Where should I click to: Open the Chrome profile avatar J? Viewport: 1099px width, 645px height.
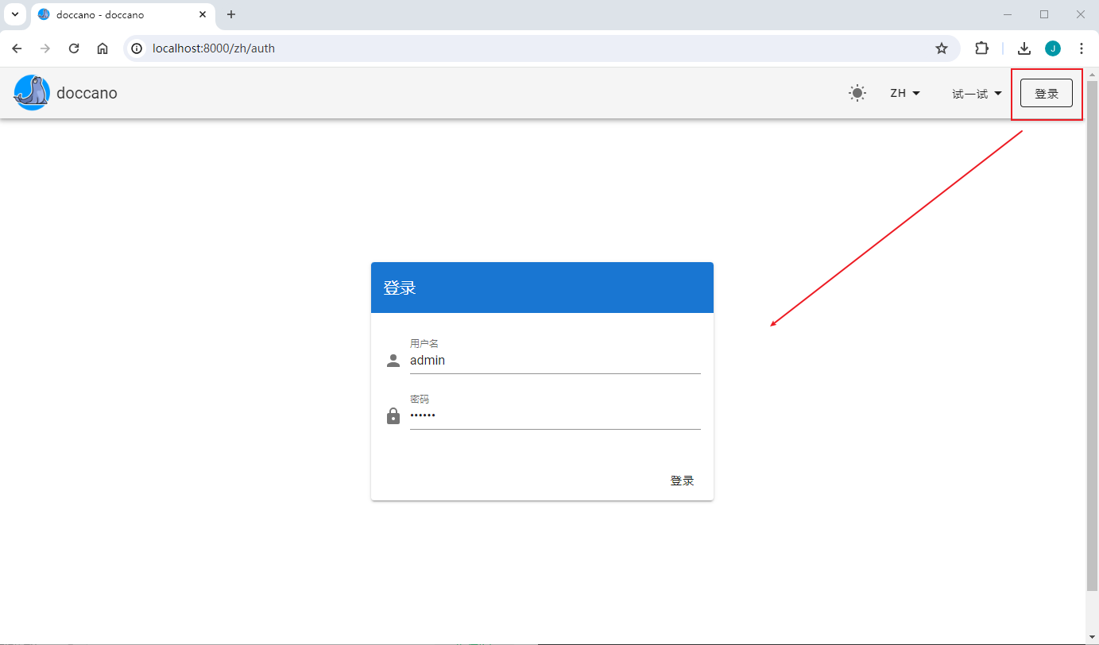click(x=1053, y=48)
